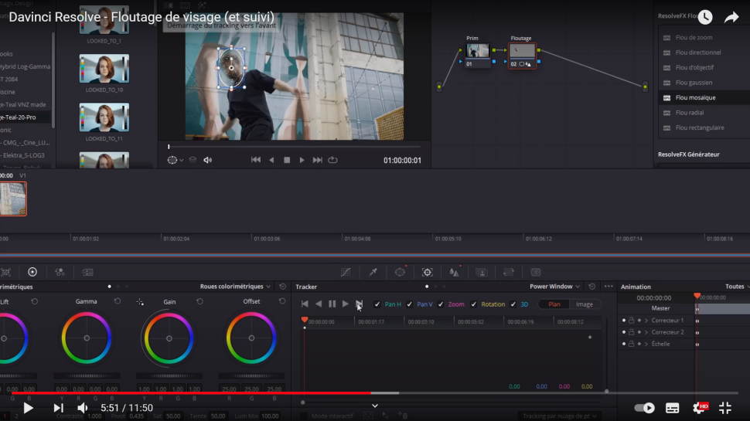Open Roues colorimétriques dropdown
The width and height of the screenshot is (750, 421).
(x=235, y=287)
